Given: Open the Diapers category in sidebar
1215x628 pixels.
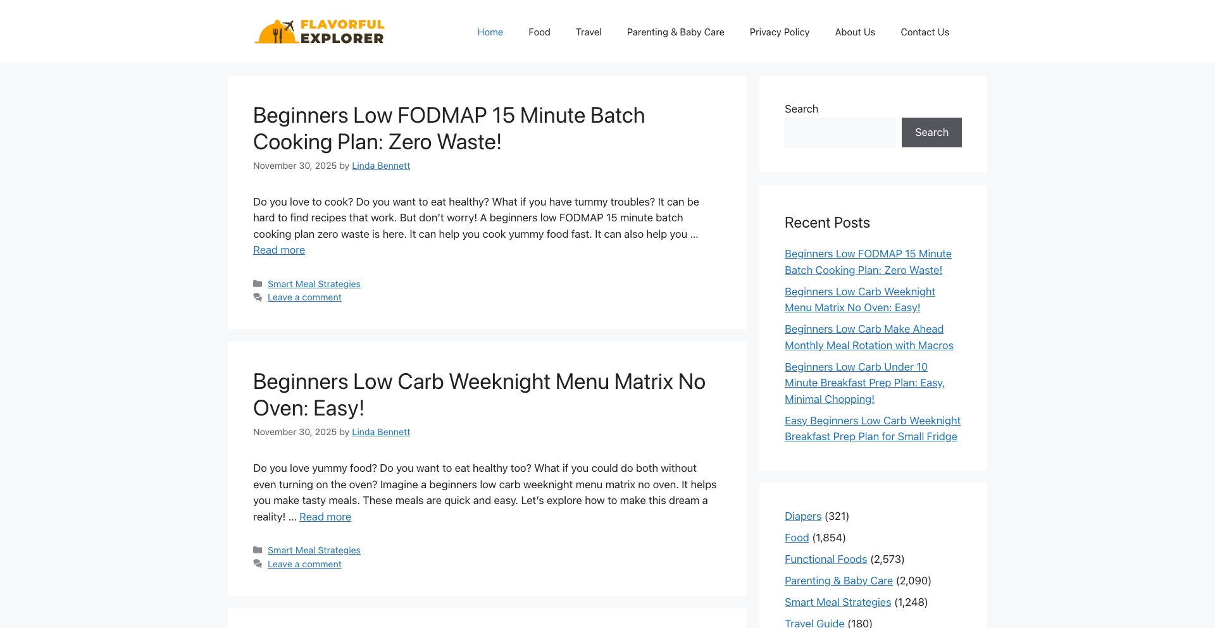Looking at the screenshot, I should coord(802,516).
